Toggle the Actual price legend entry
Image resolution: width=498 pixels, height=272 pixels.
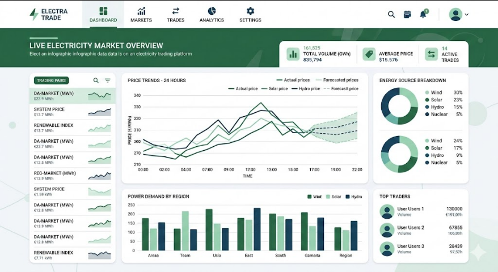(x=243, y=88)
